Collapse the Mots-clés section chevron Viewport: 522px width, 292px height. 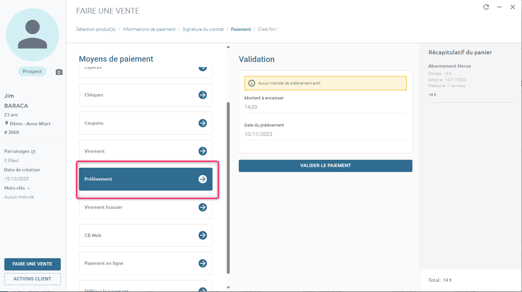[x=29, y=188]
